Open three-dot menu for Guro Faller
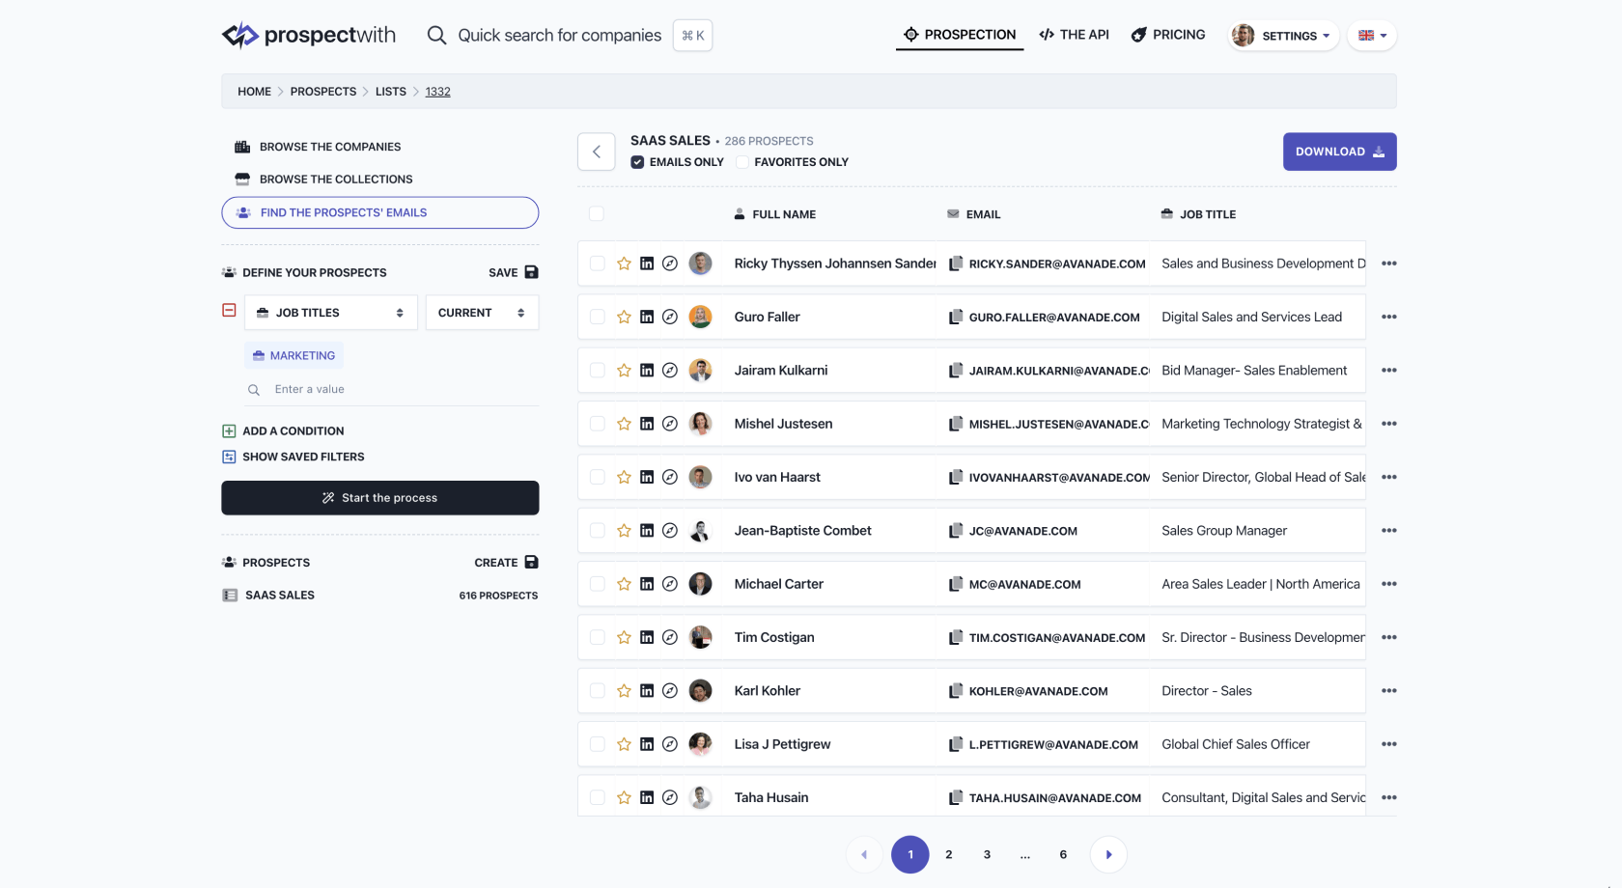The height and width of the screenshot is (888, 1622). tap(1389, 317)
